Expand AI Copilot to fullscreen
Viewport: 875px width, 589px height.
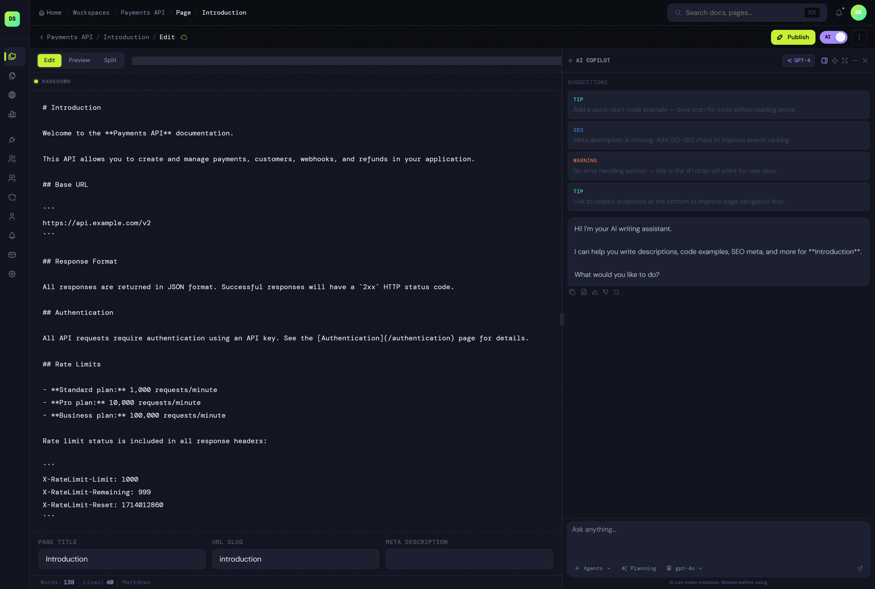(845, 60)
